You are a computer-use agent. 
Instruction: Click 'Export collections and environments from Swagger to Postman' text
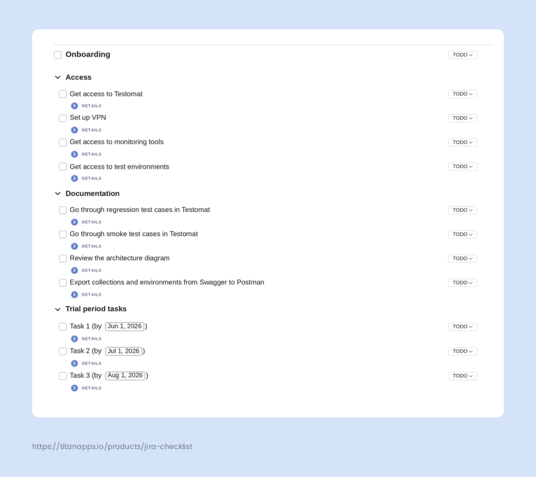pyautogui.click(x=167, y=282)
